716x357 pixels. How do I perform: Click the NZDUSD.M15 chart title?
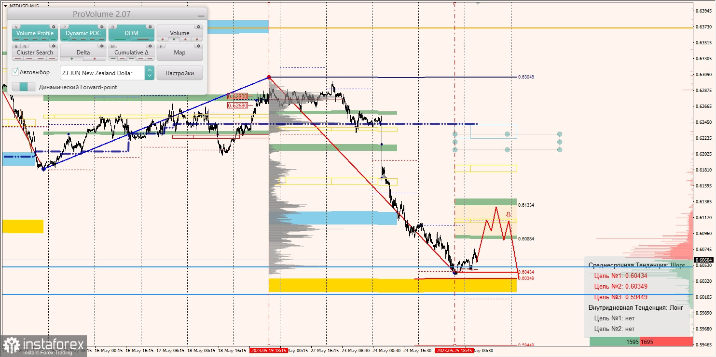tap(24, 6)
